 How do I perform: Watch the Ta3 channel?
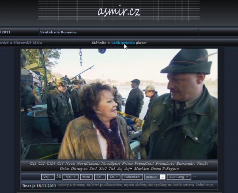point(112,169)
